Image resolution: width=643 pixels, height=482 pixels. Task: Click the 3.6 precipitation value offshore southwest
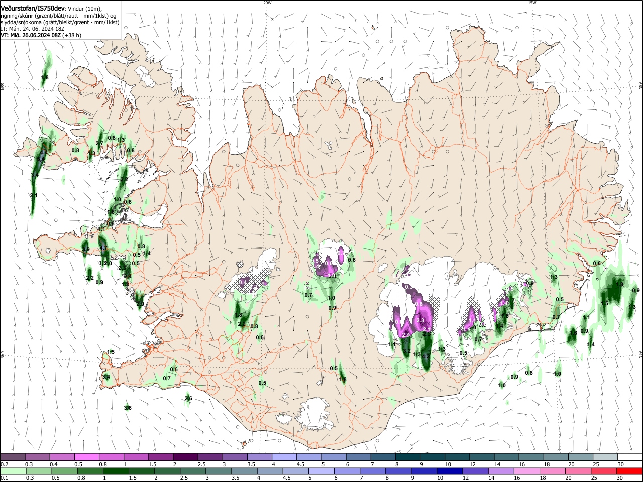pos(128,408)
